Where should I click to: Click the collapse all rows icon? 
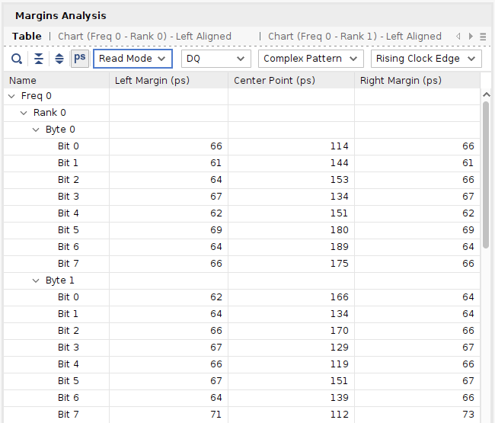(38, 59)
